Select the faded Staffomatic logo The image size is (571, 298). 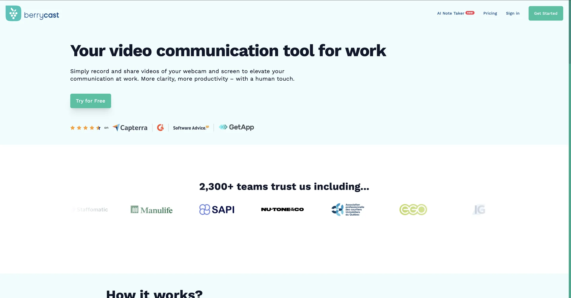(90, 210)
